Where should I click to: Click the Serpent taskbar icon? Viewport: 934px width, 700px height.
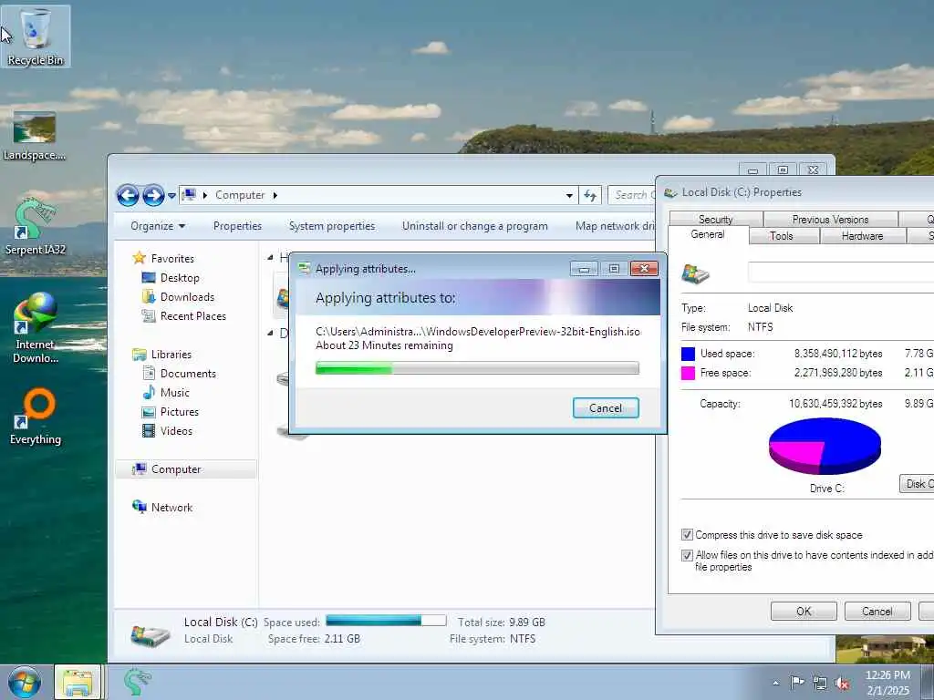coord(137,682)
